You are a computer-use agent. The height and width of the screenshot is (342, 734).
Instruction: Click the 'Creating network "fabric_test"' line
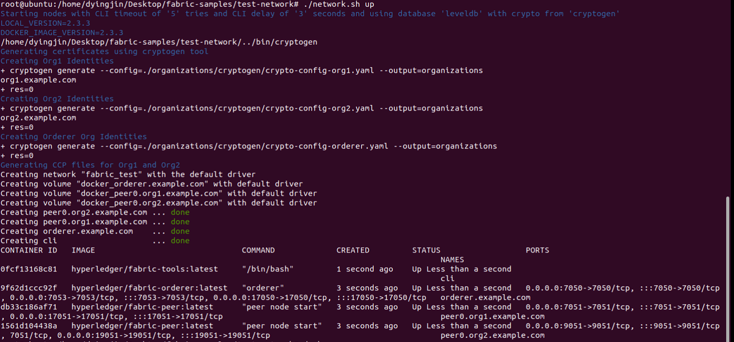click(x=128, y=175)
